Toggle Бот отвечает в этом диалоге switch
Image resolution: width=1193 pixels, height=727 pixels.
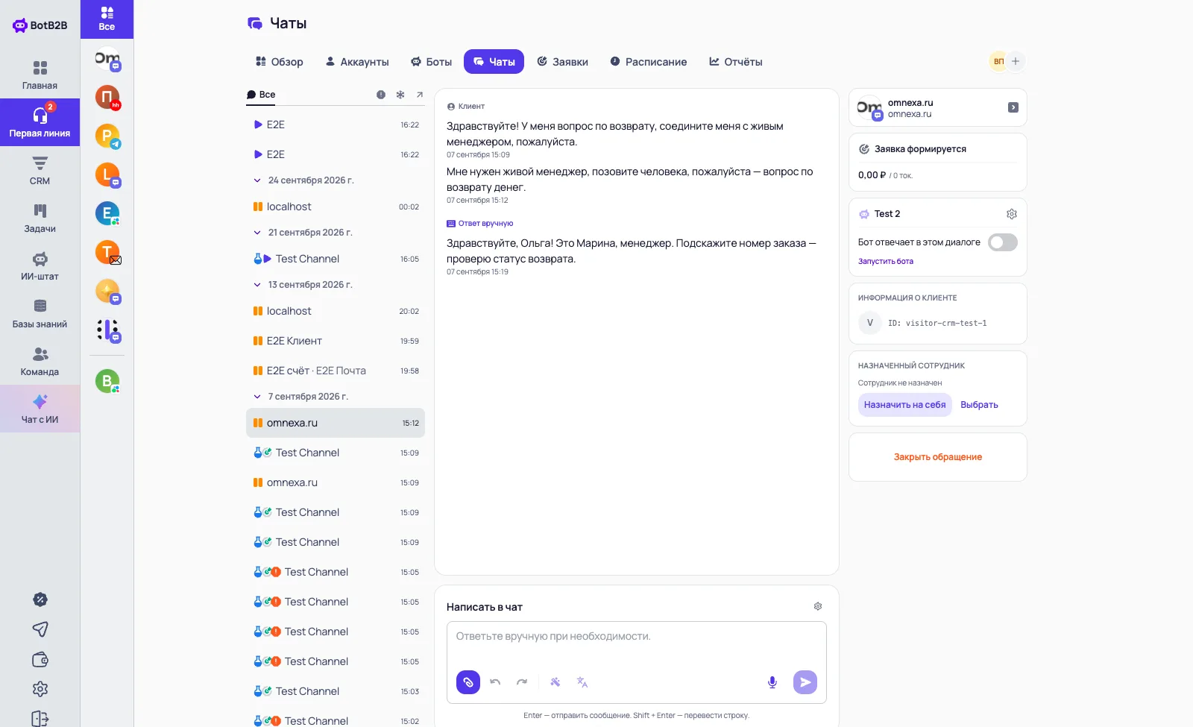click(1003, 242)
